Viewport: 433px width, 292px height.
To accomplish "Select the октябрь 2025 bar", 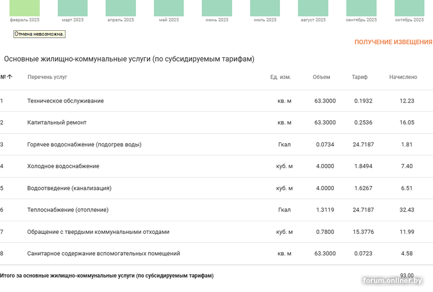I will coord(409,8).
